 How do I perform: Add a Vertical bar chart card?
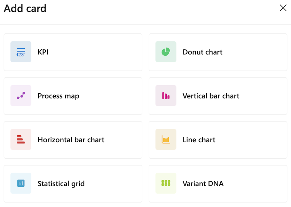pos(218,96)
